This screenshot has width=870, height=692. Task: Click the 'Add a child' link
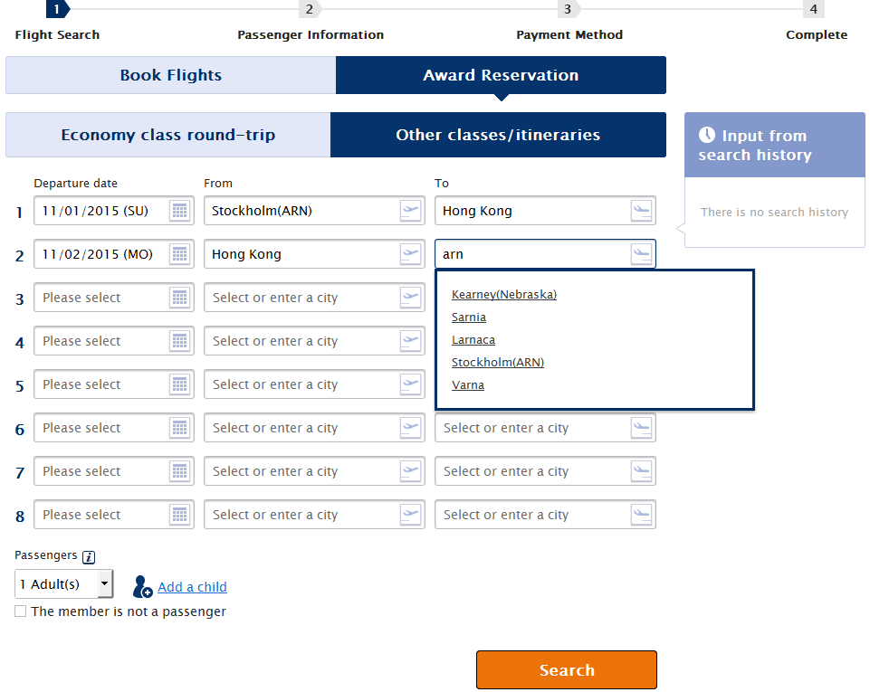click(x=192, y=587)
